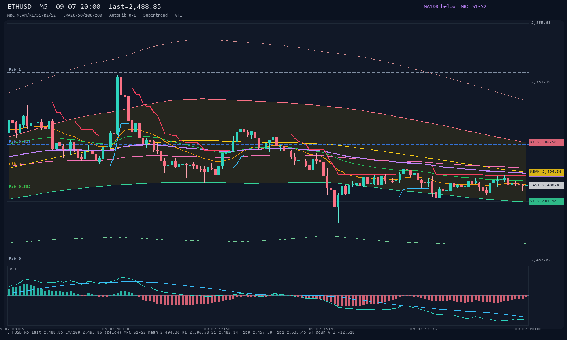Click the Fib 1 level label
The height and width of the screenshot is (340, 567).
pos(15,70)
